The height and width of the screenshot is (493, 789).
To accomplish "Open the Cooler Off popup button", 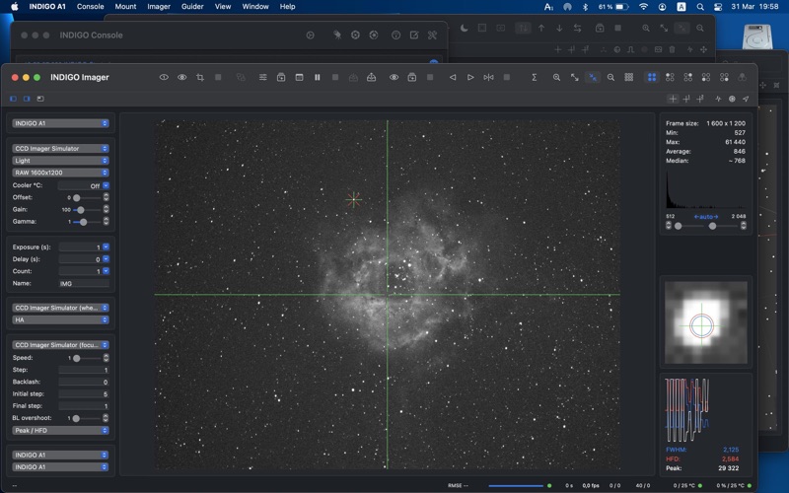I will tap(106, 185).
